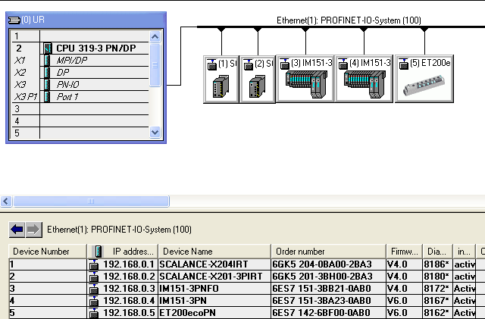
Task: Select the SCALANCE-X204IRT device name cell
Action: tap(214, 264)
